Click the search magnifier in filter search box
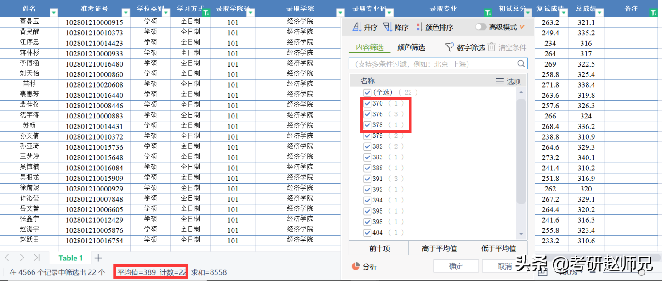The height and width of the screenshot is (281, 662). pos(521,63)
